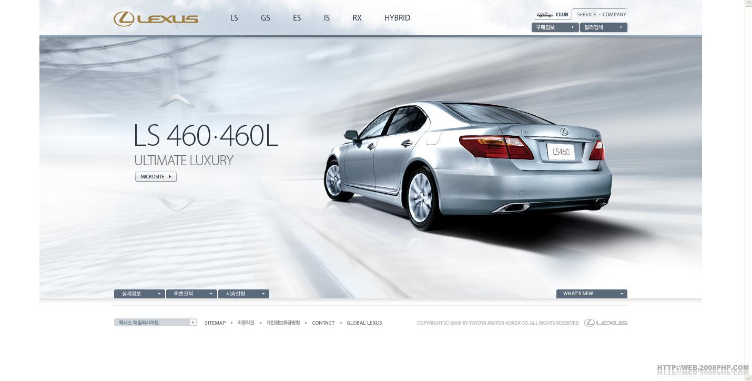Click the scrollbar down arrow
The width and height of the screenshot is (752, 381).
748,377
